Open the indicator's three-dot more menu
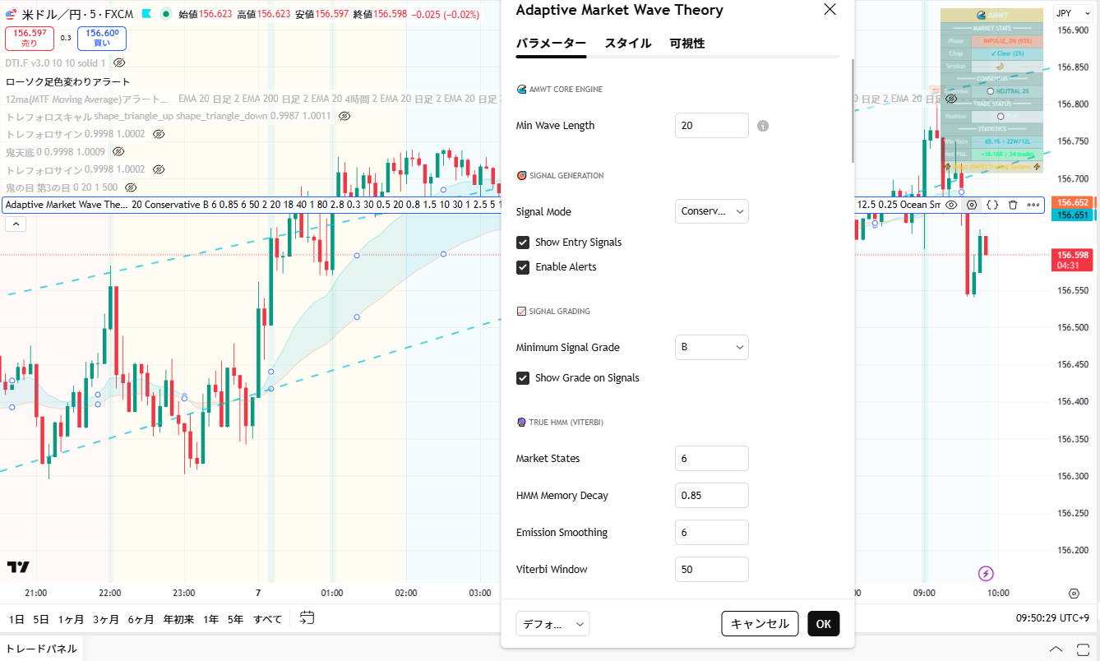Viewport: 1100px width, 661px height. point(1033,205)
